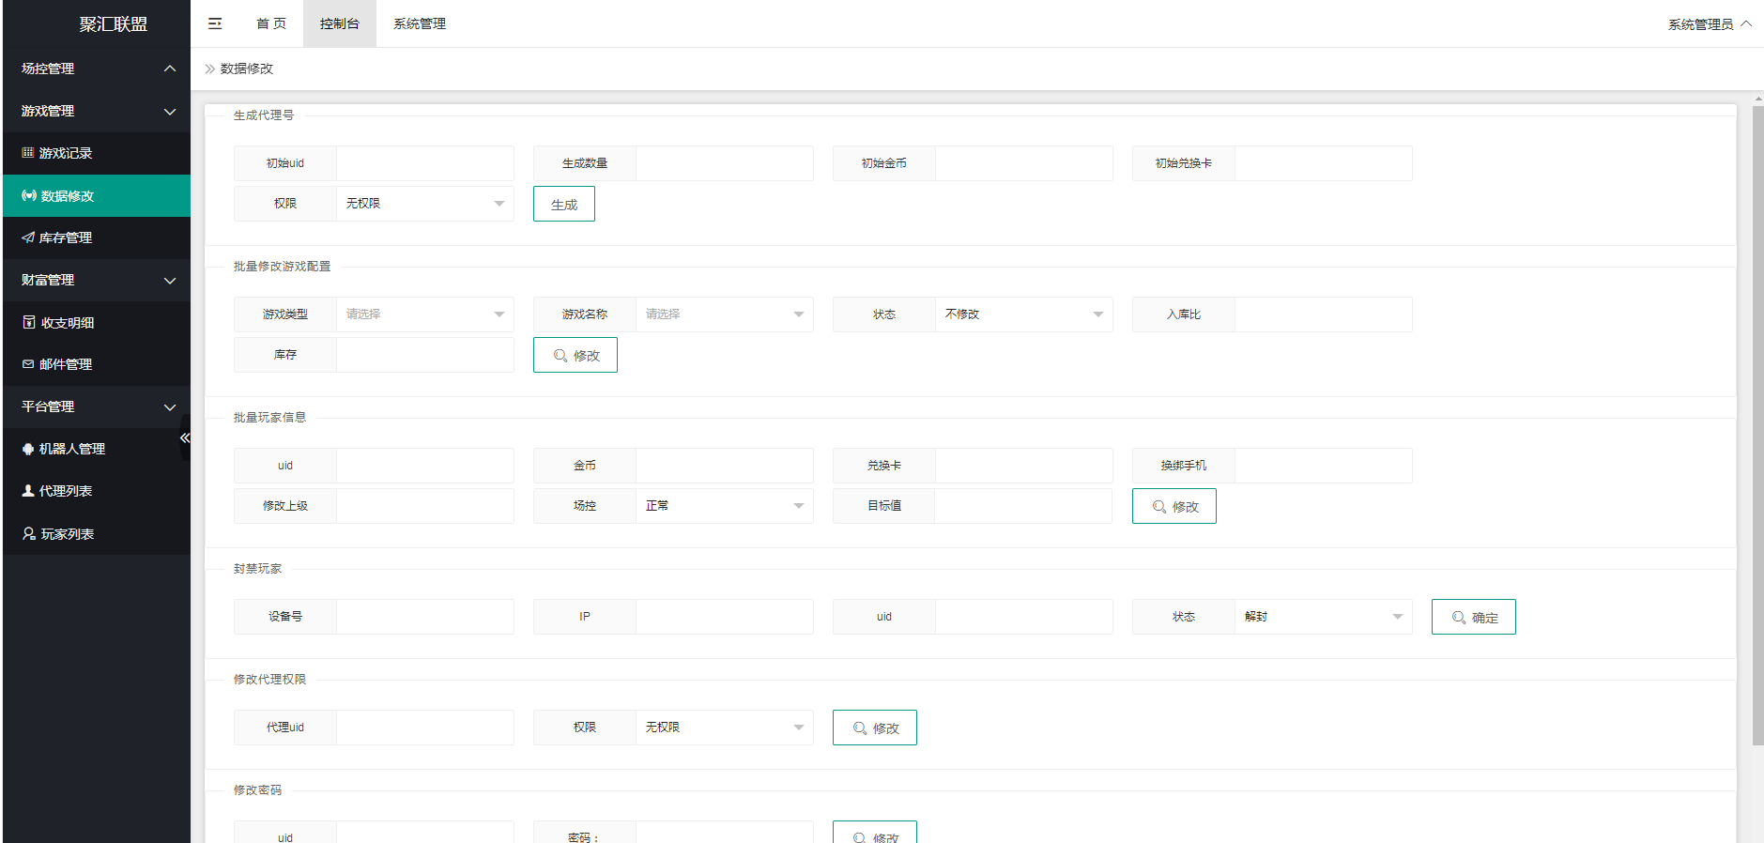Screen dimensions: 1764x843
Task: Click the agent list person icon
Action: [x=28, y=491]
